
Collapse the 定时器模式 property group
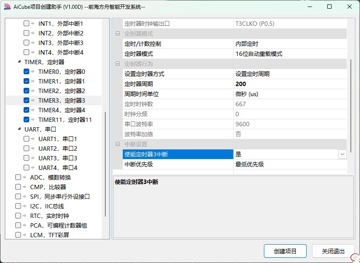(118, 34)
